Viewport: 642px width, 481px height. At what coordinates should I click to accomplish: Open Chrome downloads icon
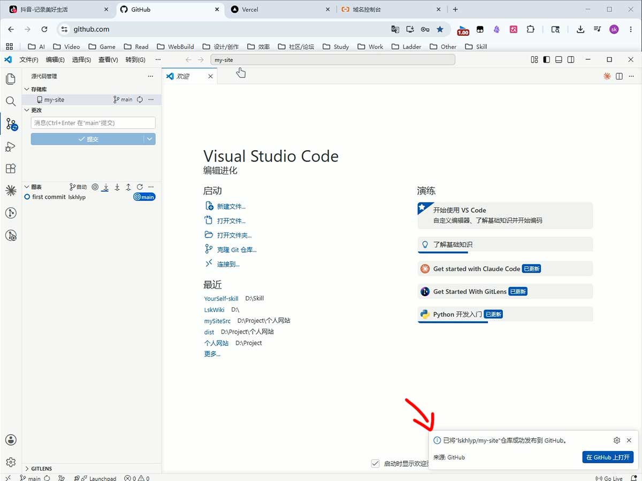pos(580,29)
